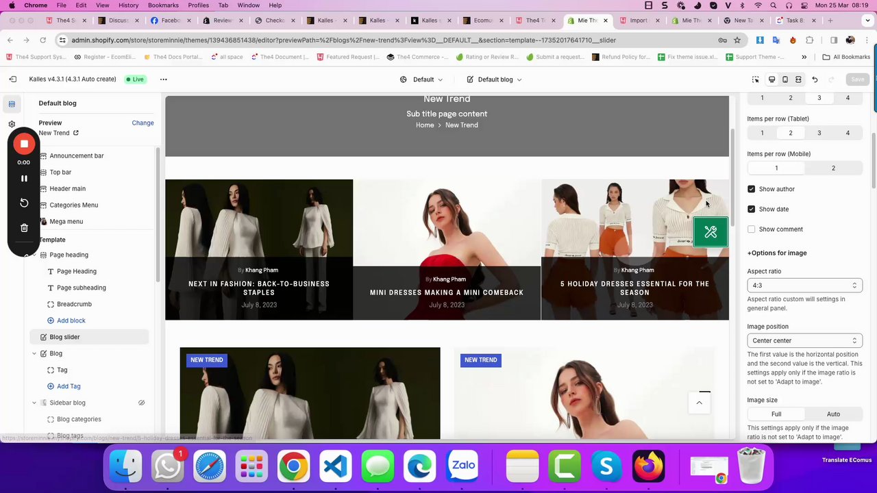Delete the recording with the trash icon

pyautogui.click(x=24, y=228)
